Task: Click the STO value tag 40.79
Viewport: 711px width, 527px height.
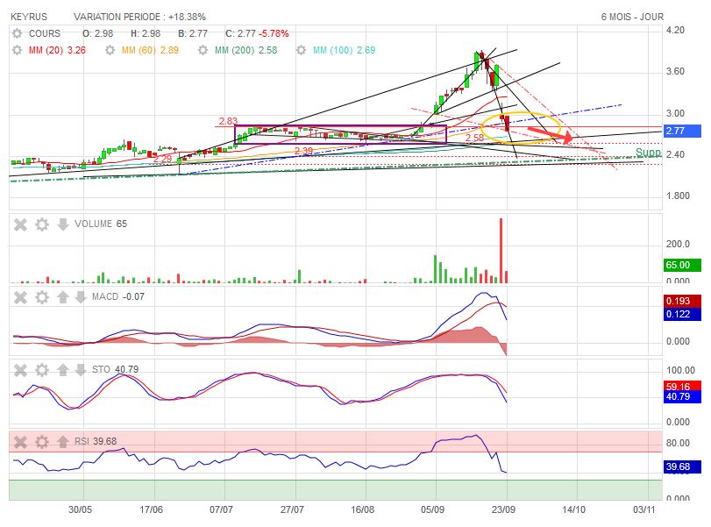Action: (x=681, y=397)
